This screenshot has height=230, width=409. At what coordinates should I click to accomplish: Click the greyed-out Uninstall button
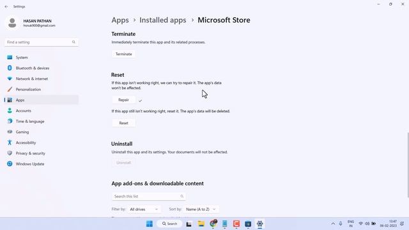[123, 163]
